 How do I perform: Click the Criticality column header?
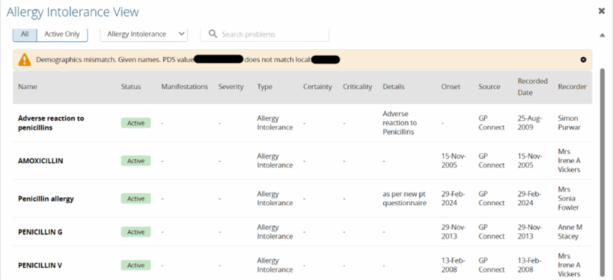357,87
